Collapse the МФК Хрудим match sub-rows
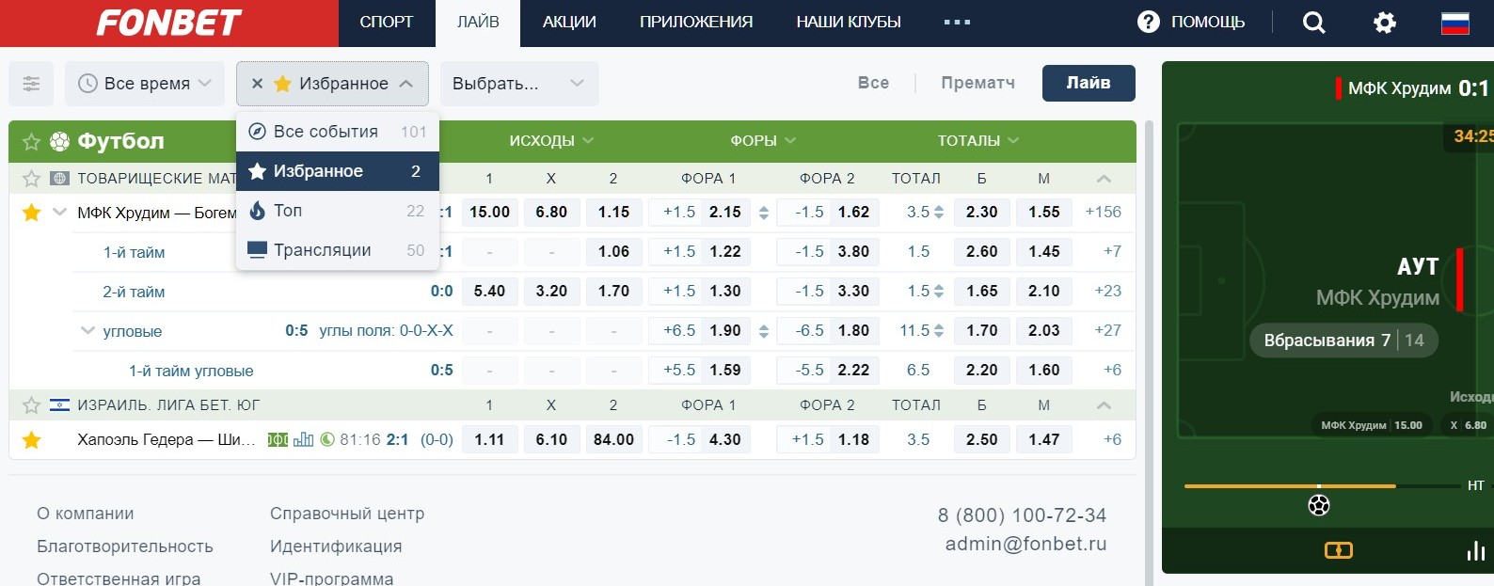 click(x=59, y=213)
